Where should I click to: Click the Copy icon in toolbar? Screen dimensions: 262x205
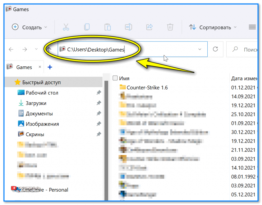pos(87,27)
